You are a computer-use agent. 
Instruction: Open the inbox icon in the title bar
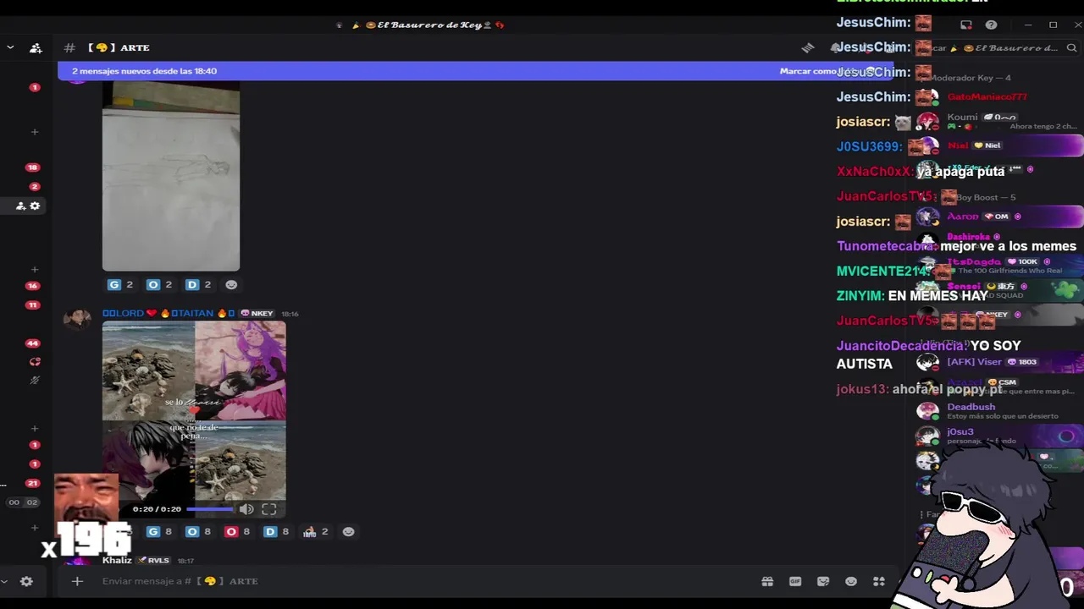(966, 25)
